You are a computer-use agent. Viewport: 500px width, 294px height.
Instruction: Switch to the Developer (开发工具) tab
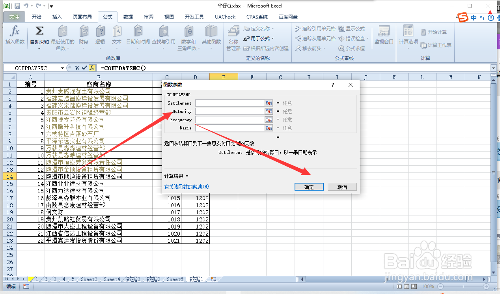[194, 17]
